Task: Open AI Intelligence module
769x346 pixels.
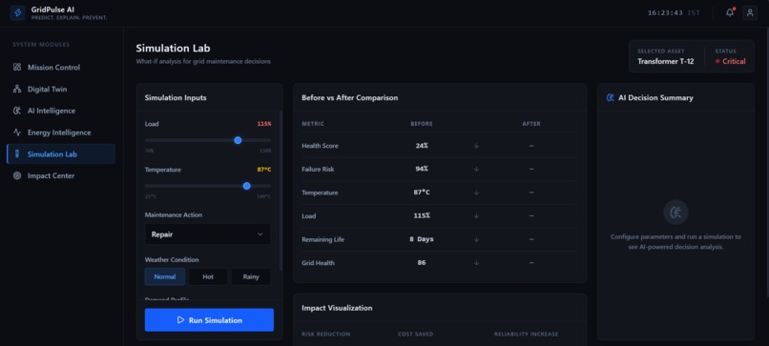Action: pos(61,111)
